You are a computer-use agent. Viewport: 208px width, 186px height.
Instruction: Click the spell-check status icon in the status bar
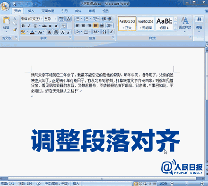pos(38,184)
